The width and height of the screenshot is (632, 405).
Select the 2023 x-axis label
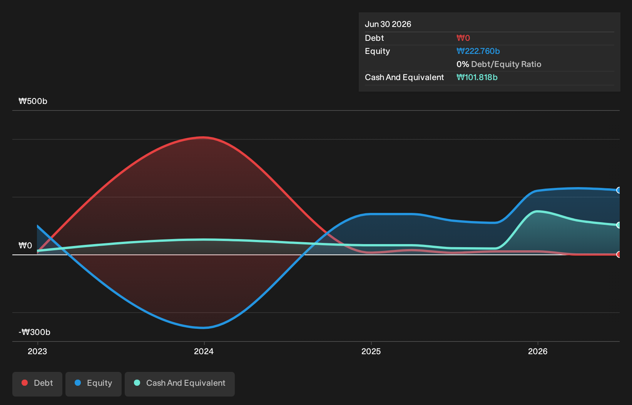(x=37, y=351)
